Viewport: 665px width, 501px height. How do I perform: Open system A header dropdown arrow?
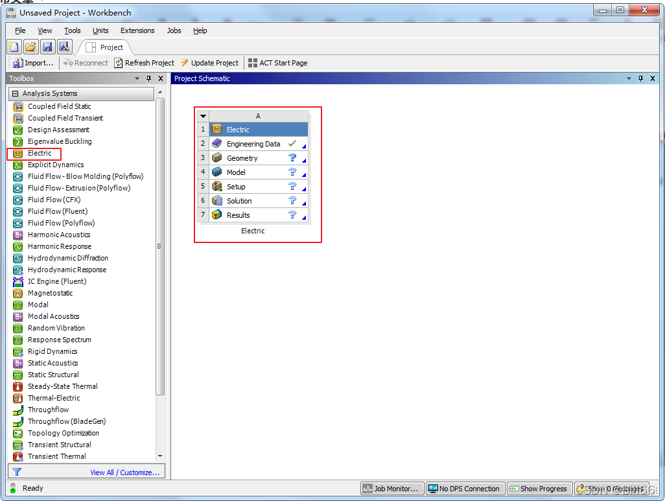click(203, 116)
